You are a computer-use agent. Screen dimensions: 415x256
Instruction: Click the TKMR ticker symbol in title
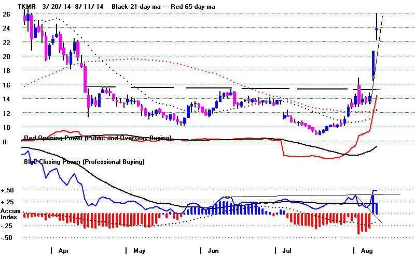tap(27, 7)
